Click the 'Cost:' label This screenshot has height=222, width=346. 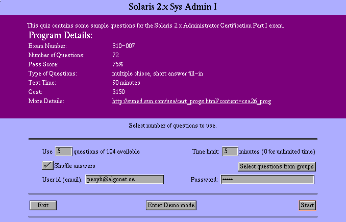tap(35, 92)
